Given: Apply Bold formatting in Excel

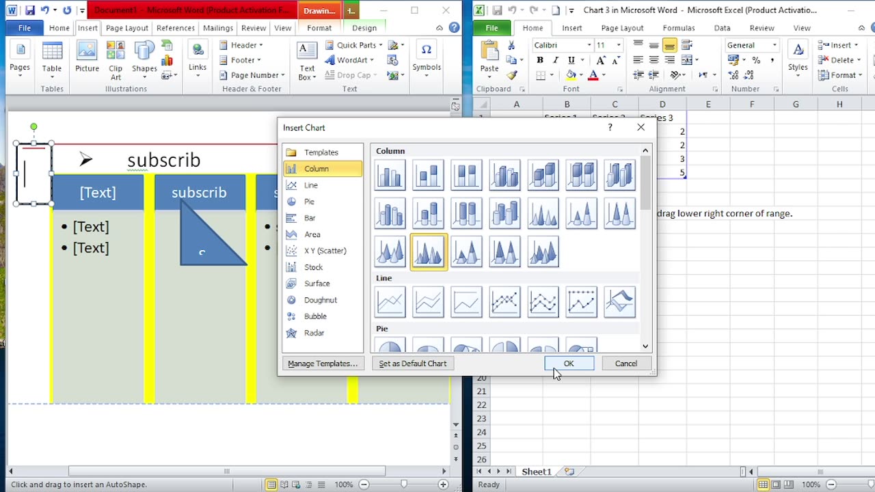Looking at the screenshot, I should point(540,60).
